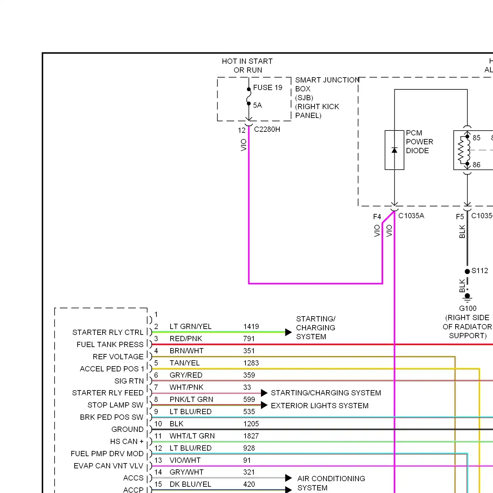
Task: Follow STARTING/ CHARGING SYSTEM reference at wire 1419
Action: pos(316,328)
